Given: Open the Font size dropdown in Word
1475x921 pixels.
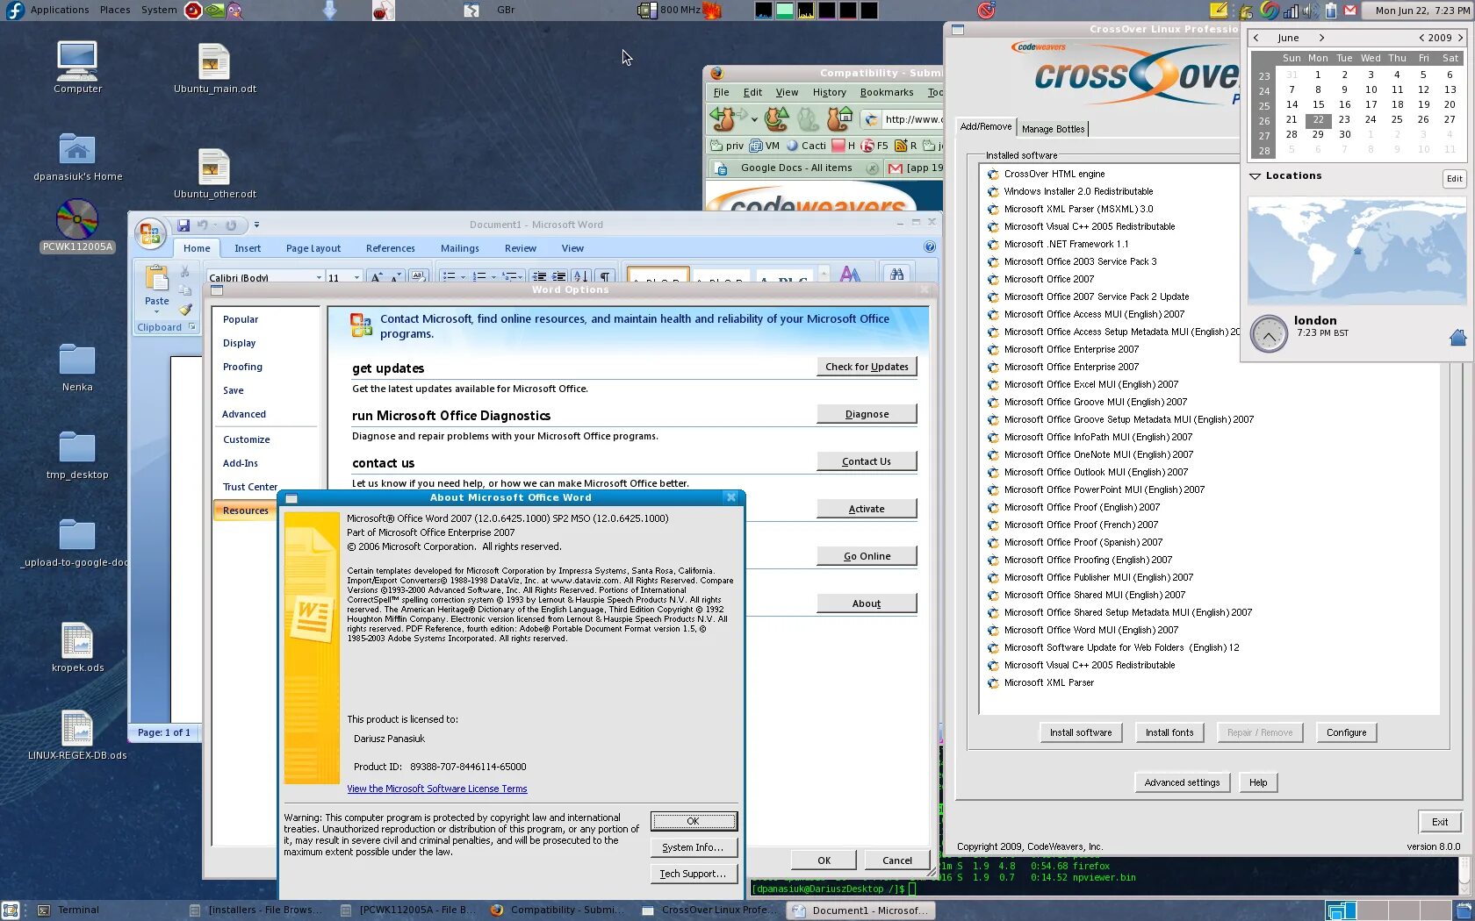Looking at the screenshot, I should tap(356, 278).
